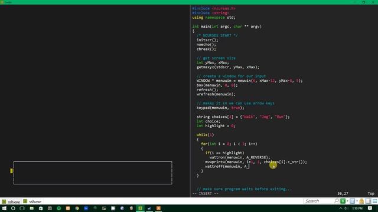The image size is (378, 212).
Task: Switch to the second ssh.exe console tab
Action: click(x=32, y=201)
